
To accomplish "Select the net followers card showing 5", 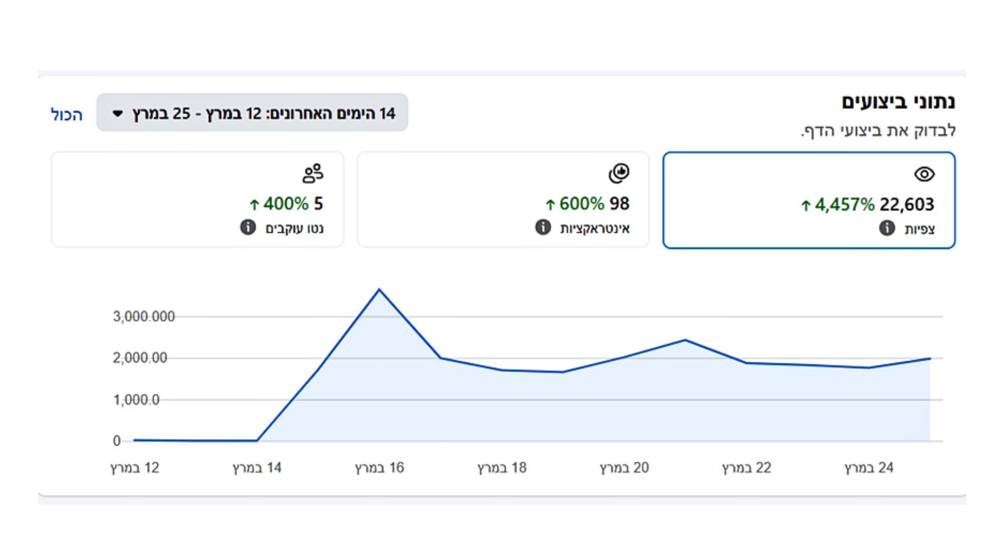I will pos(197,200).
